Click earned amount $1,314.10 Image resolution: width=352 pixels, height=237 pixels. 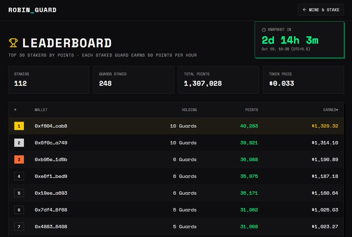pyautogui.click(x=325, y=143)
